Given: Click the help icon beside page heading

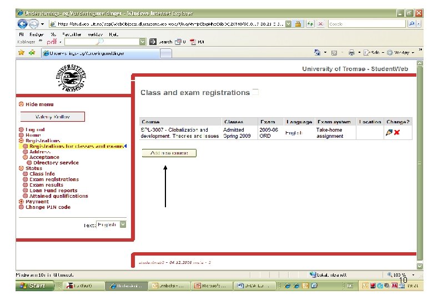Looking at the screenshot, I should pos(256,92).
